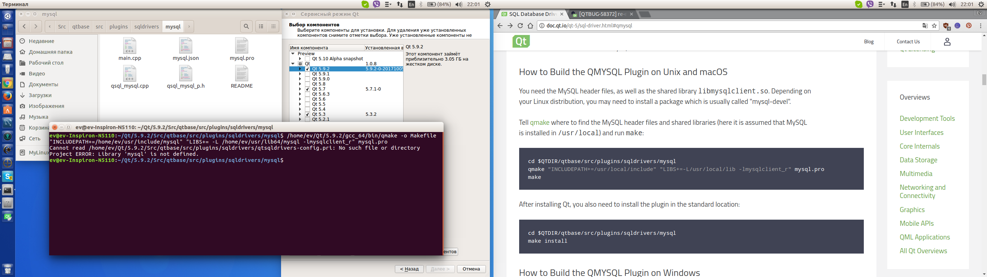987x277 pixels.
Task: Switch file manager to list view
Action: point(261,26)
